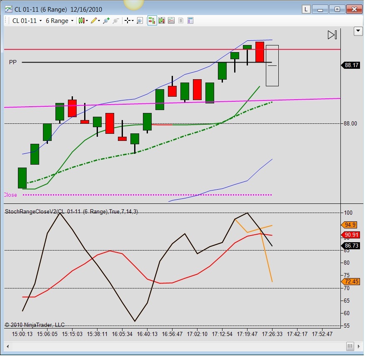This screenshot has width=365, height=356.
Task: Open the Data Series icon
Action: [162, 21]
